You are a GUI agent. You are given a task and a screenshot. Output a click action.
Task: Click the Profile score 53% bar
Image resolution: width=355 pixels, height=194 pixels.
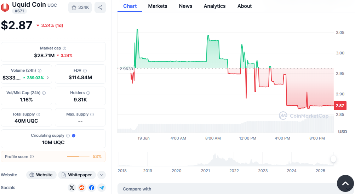78,157
